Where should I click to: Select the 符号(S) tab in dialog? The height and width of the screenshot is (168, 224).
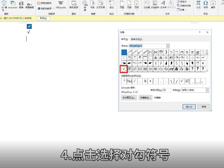[x=124, y=39]
